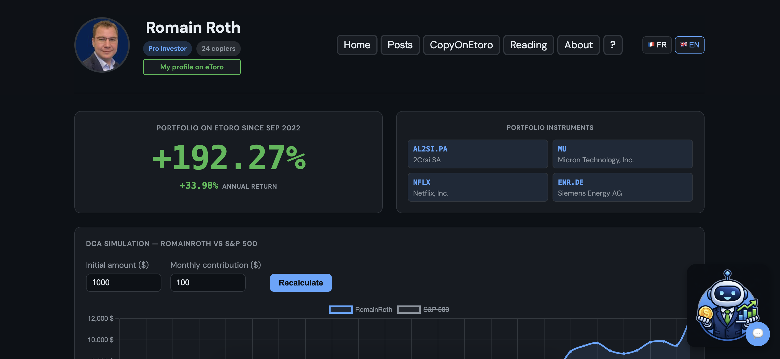This screenshot has width=780, height=359.
Task: Open the question mark help item
Action: pyautogui.click(x=612, y=45)
